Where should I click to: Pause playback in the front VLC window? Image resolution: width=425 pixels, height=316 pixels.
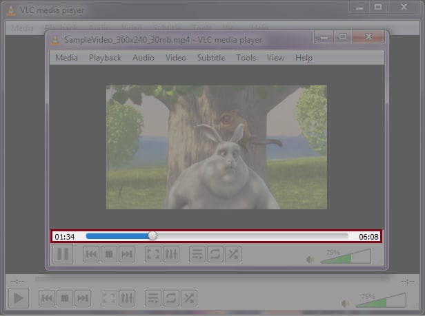click(x=63, y=254)
